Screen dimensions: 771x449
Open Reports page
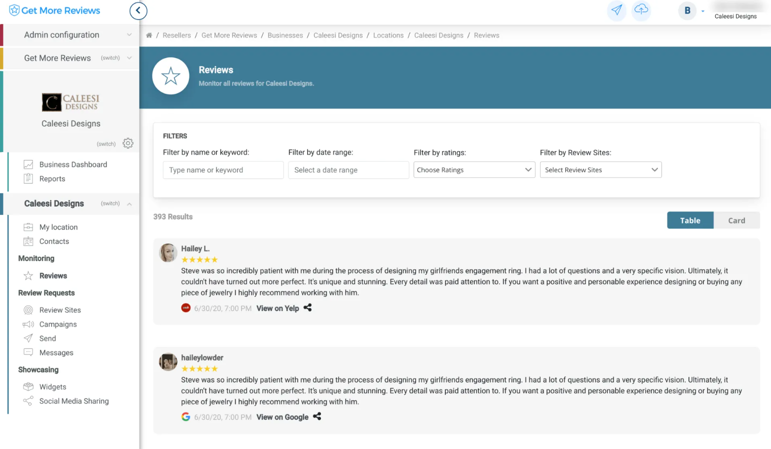coord(52,179)
